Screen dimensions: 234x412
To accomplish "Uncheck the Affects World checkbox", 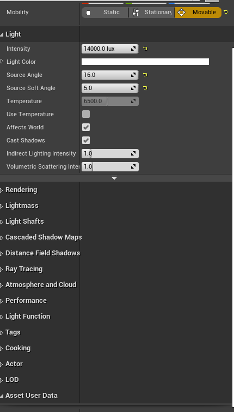I will (86, 127).
